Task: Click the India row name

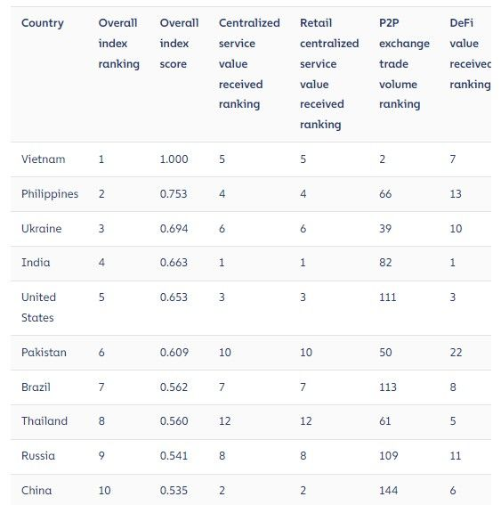Action: 36,263
